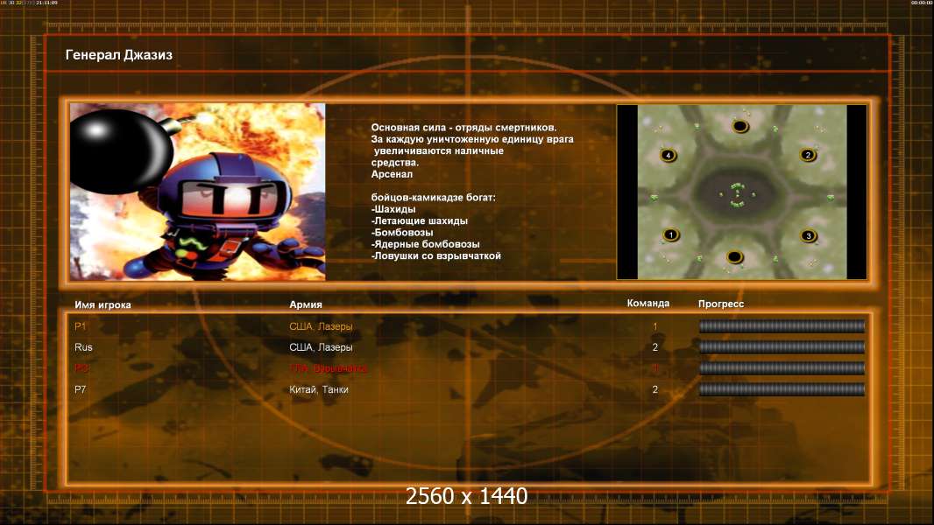Click the 'Команда' column header

(648, 304)
